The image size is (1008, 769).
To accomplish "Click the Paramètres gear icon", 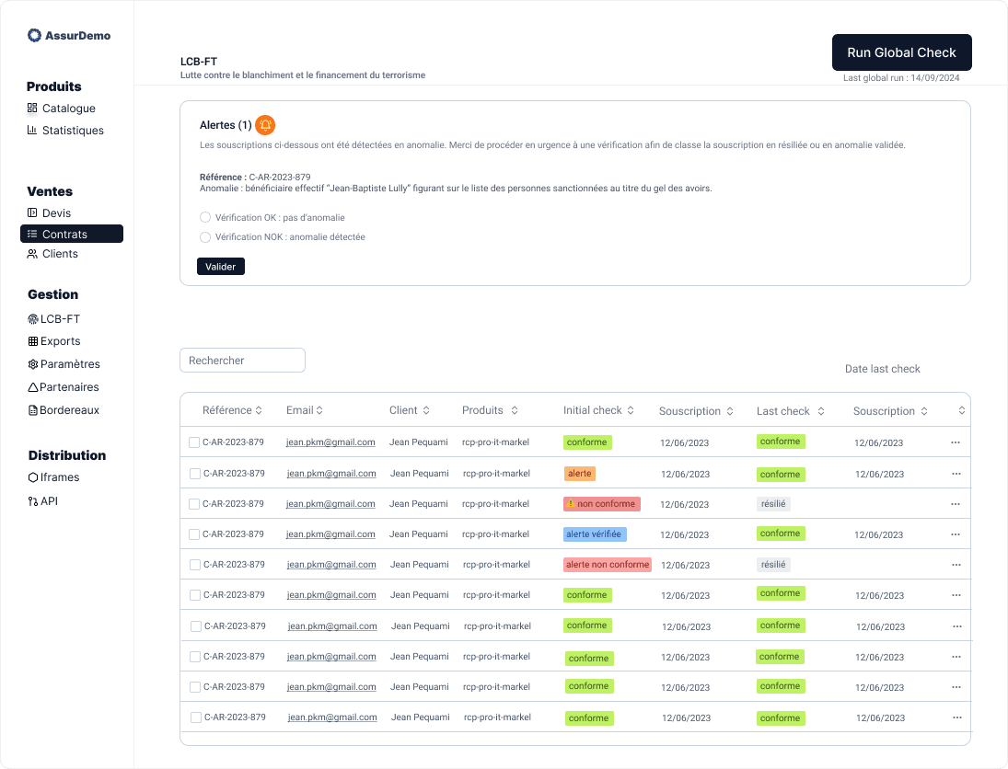I will pos(33,364).
